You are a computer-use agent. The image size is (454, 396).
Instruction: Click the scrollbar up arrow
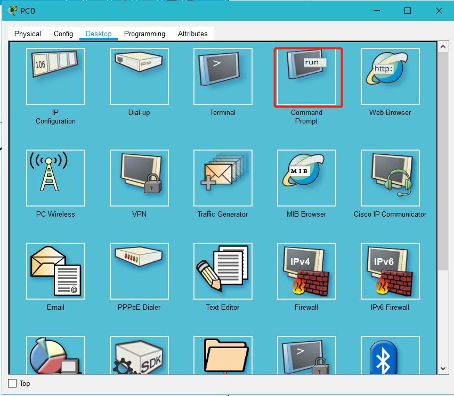point(443,46)
